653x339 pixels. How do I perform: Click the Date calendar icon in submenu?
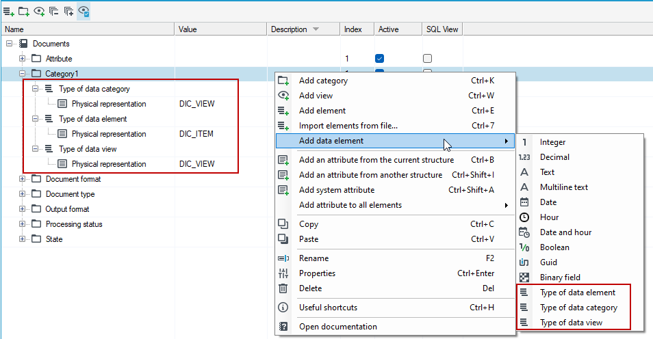point(524,202)
